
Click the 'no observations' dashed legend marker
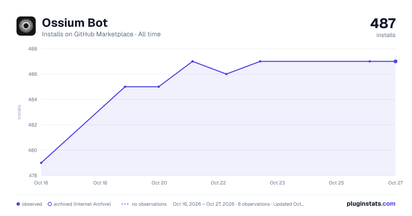point(125,204)
